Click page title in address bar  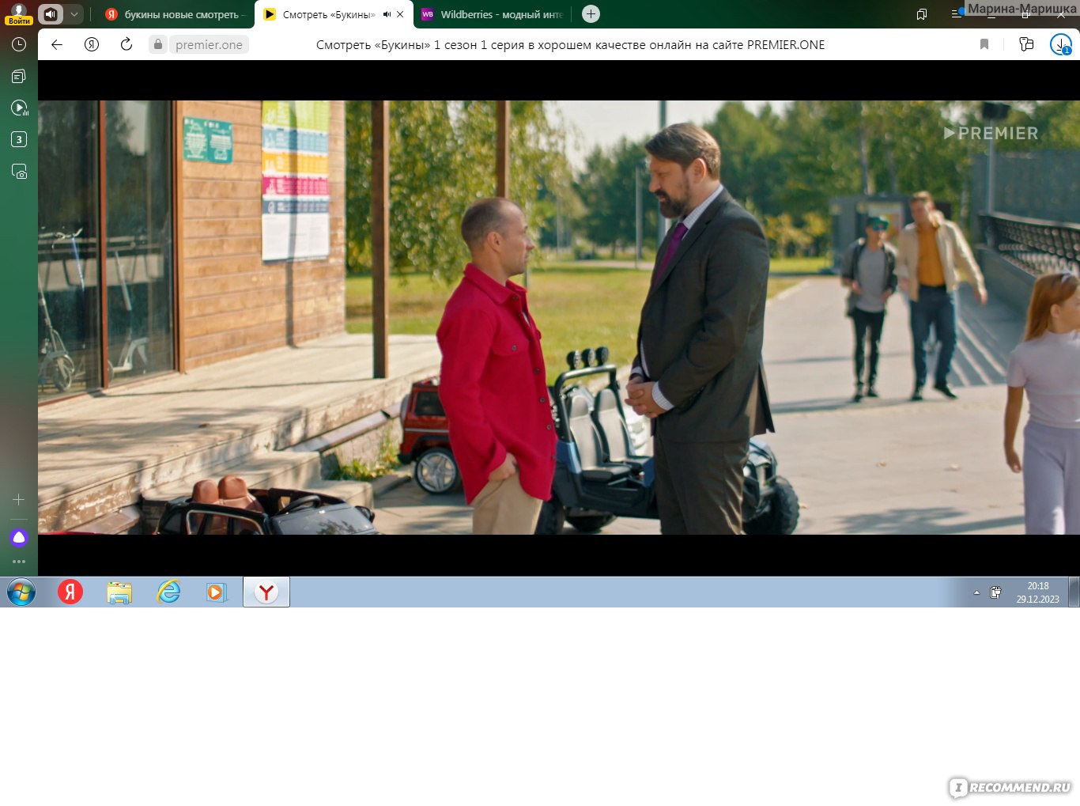click(x=570, y=45)
